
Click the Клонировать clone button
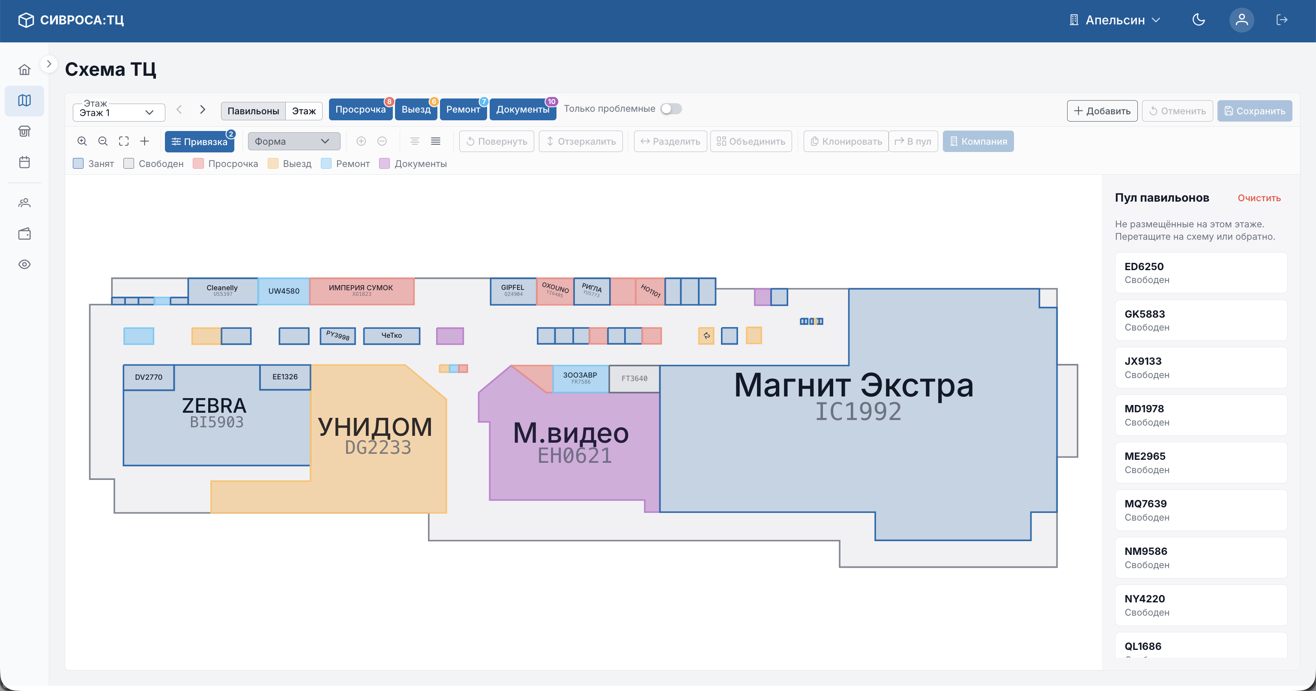pyautogui.click(x=846, y=141)
